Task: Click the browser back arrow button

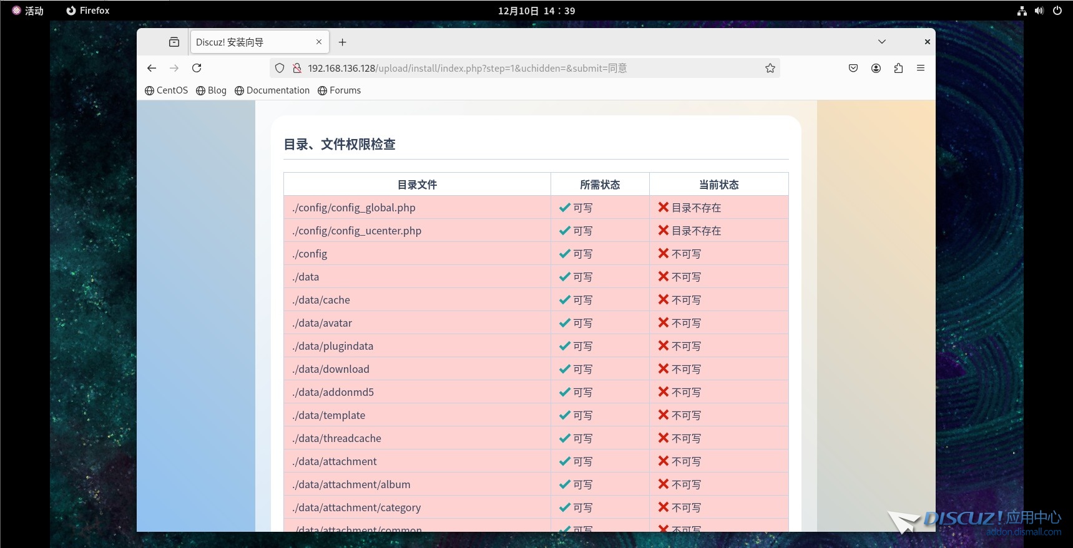Action: pos(152,68)
